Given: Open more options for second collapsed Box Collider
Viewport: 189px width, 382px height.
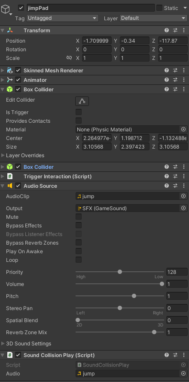Looking at the screenshot, I should (x=184, y=167).
